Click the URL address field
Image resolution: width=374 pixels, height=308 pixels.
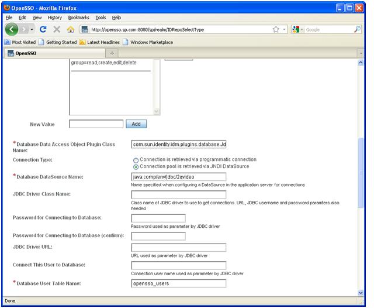tap(180, 30)
